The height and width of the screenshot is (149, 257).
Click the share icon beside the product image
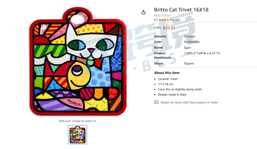[x=143, y=12]
